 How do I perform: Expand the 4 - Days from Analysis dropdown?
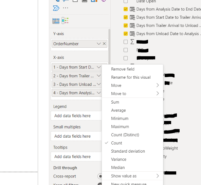point(99,93)
